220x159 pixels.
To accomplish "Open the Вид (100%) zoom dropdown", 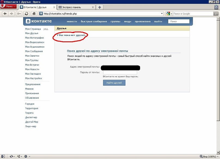I will click(209, 157).
